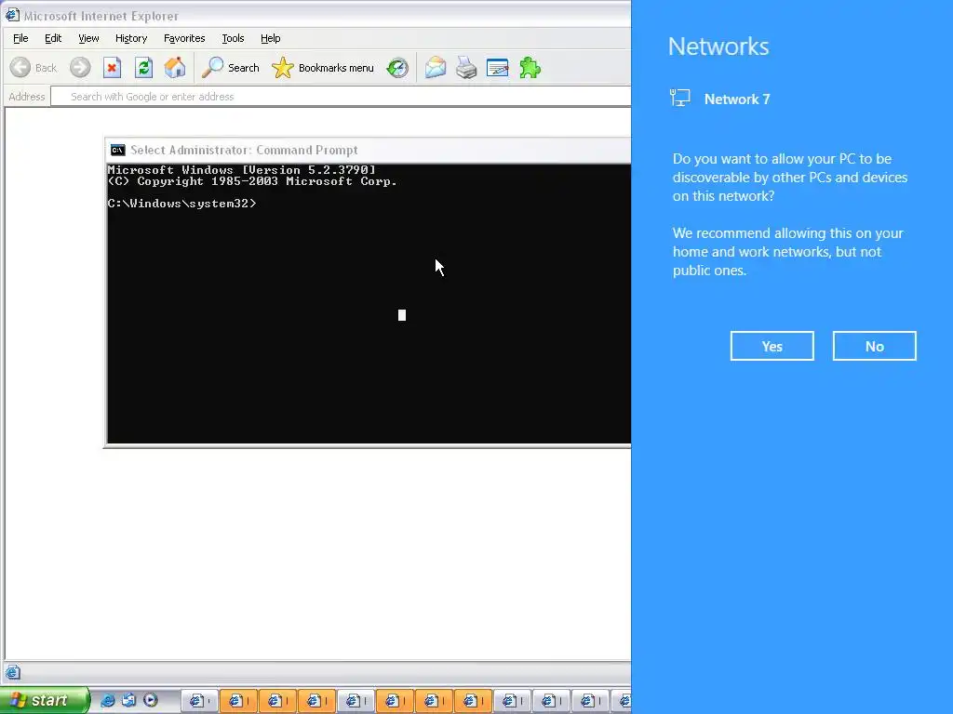953x714 pixels.
Task: Click the status bar page icon
Action: [x=13, y=672]
